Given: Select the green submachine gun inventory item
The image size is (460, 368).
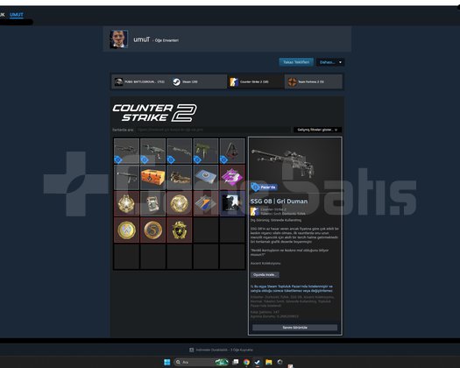Looking at the screenshot, I should tap(206, 151).
